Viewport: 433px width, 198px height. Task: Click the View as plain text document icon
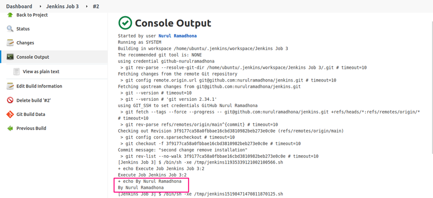[17, 71]
